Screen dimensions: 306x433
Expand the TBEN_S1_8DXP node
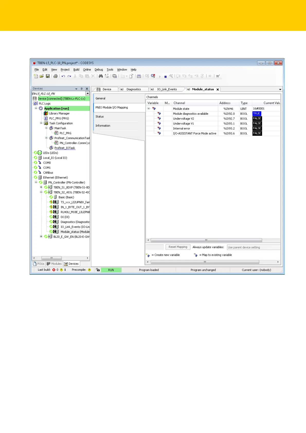(x=41, y=187)
